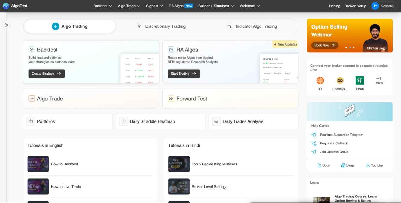The image size is (401, 203).
Task: Click the Algo Trading lightning icon
Action: coord(55,26)
